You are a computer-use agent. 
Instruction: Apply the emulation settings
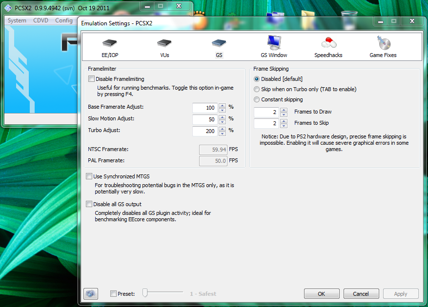[401, 293]
